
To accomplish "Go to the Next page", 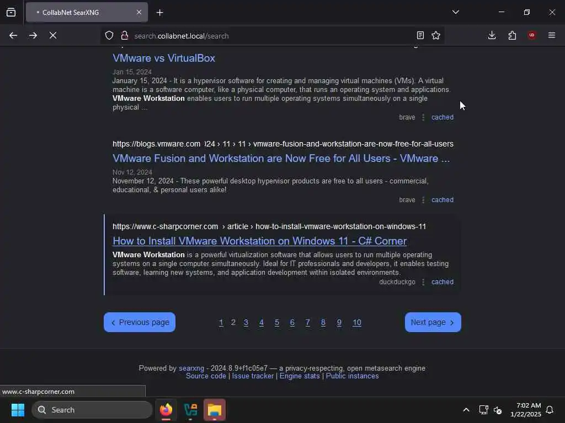I will 433,322.
